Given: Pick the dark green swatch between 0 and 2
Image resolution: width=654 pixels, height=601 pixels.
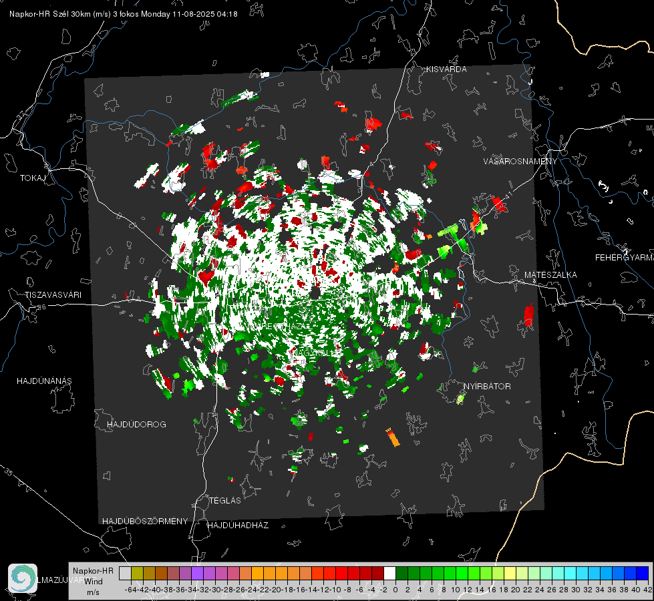Looking at the screenshot, I should coord(401,573).
